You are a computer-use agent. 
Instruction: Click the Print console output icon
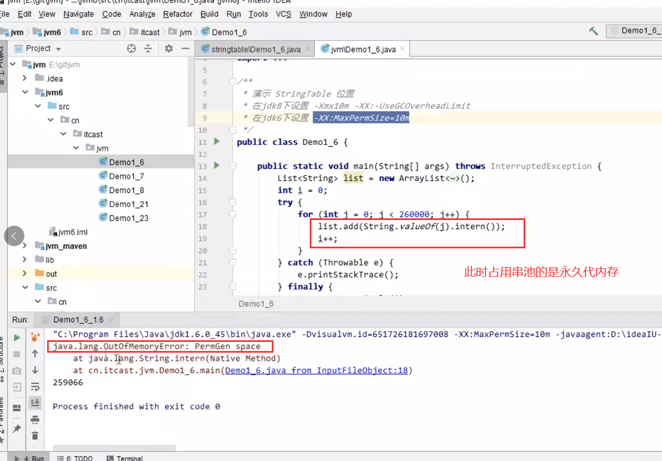(35, 420)
